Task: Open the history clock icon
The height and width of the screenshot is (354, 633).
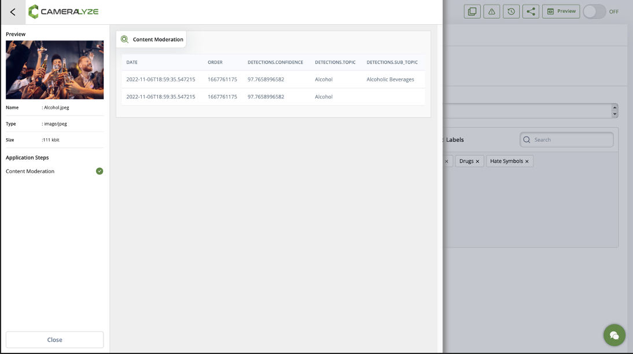Action: (x=511, y=12)
